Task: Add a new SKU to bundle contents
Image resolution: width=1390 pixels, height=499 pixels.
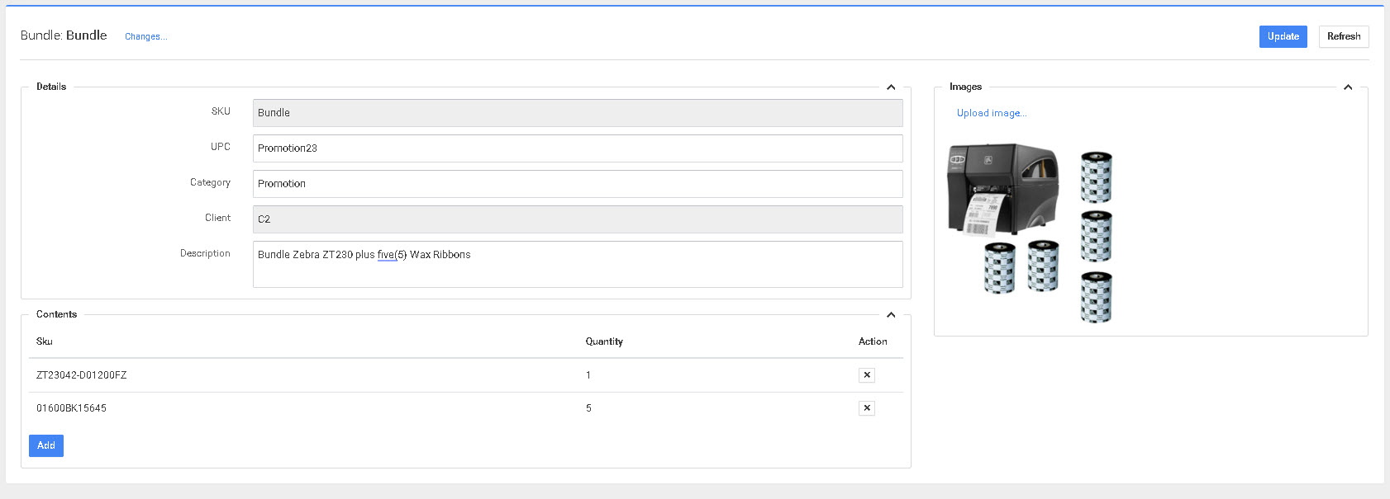Action: click(46, 445)
